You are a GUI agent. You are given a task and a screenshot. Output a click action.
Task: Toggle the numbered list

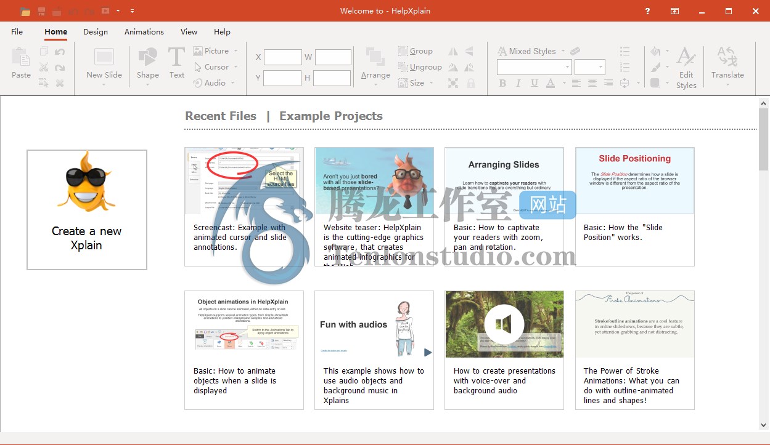(x=625, y=67)
